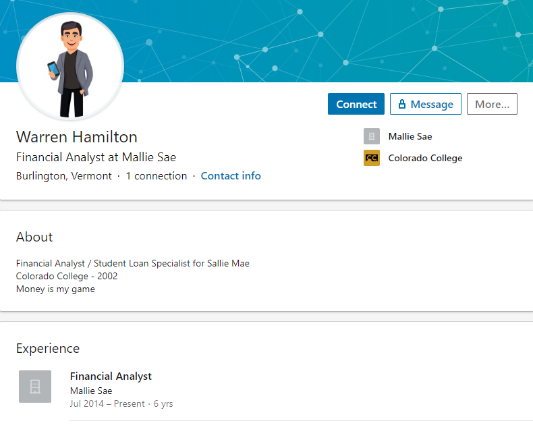
Task: Click the Mallie Sae building icon near the Connect button
Action: click(372, 136)
